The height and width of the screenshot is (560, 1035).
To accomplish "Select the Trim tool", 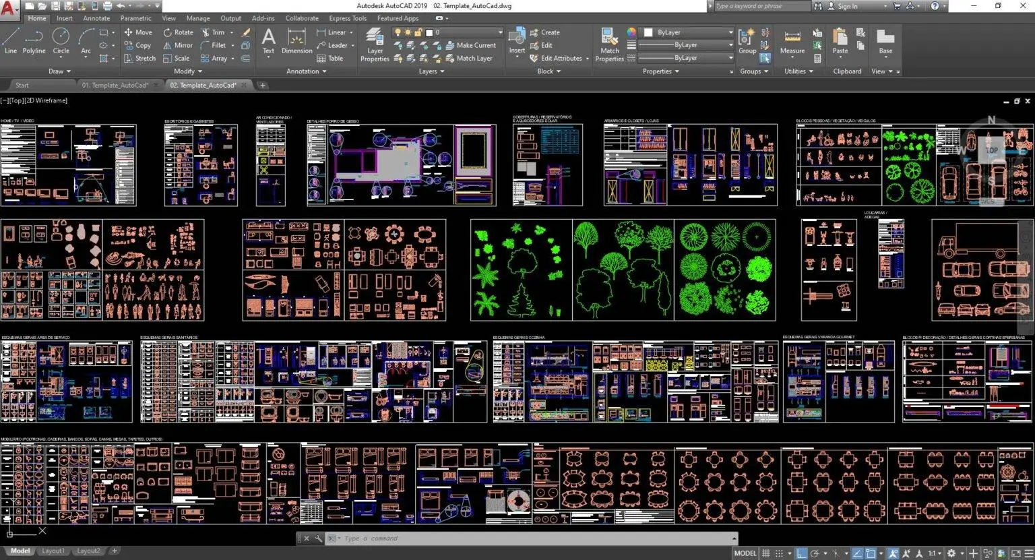I will coord(213,32).
